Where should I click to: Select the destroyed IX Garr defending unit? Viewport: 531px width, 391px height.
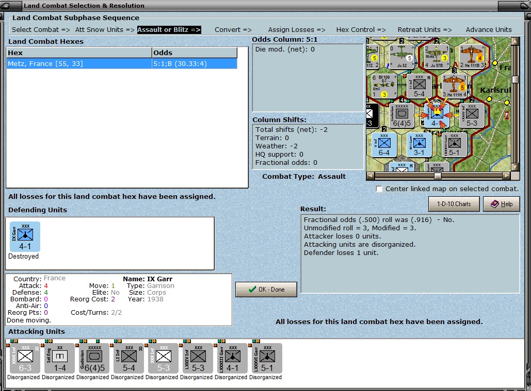[25, 236]
